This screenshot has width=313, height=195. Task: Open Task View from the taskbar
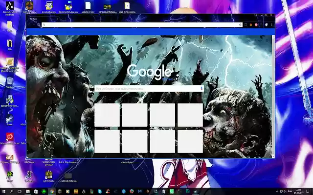point(20,192)
